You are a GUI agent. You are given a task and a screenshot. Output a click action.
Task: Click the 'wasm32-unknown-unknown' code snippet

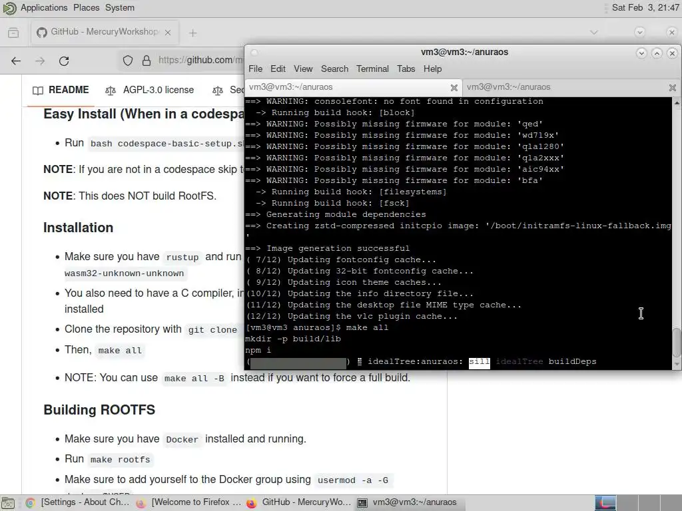click(124, 273)
